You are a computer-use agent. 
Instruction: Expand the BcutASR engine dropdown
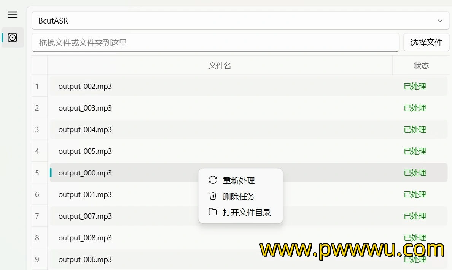241,21
